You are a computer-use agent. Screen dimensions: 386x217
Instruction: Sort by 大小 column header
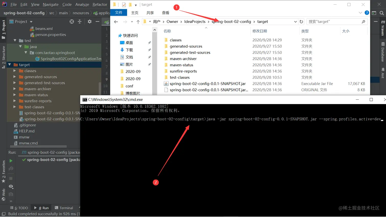point(346,31)
